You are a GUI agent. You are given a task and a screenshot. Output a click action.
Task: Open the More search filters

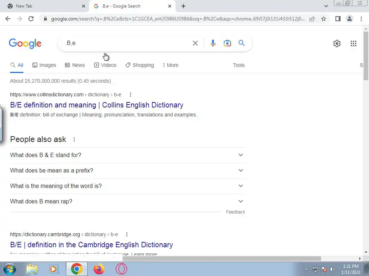point(170,65)
